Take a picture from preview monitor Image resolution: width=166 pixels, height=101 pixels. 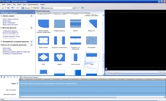163,73
